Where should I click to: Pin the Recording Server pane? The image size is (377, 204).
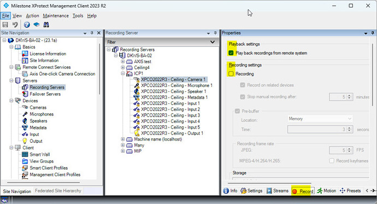(215, 33)
